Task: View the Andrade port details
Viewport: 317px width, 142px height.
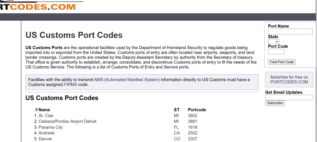Action: pyautogui.click(x=46, y=133)
